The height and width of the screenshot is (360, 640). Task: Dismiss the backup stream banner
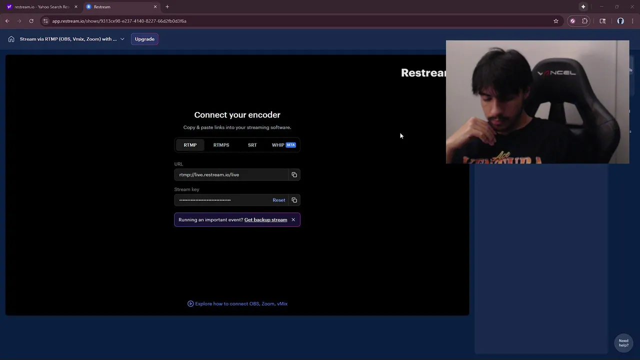[x=293, y=219]
